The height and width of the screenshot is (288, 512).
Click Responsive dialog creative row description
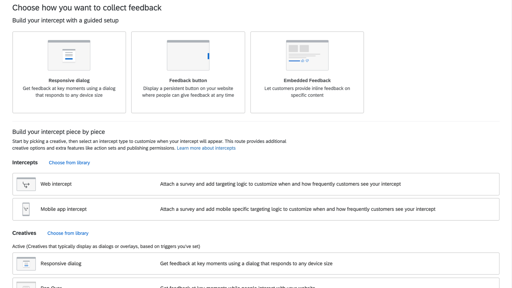(x=246, y=264)
